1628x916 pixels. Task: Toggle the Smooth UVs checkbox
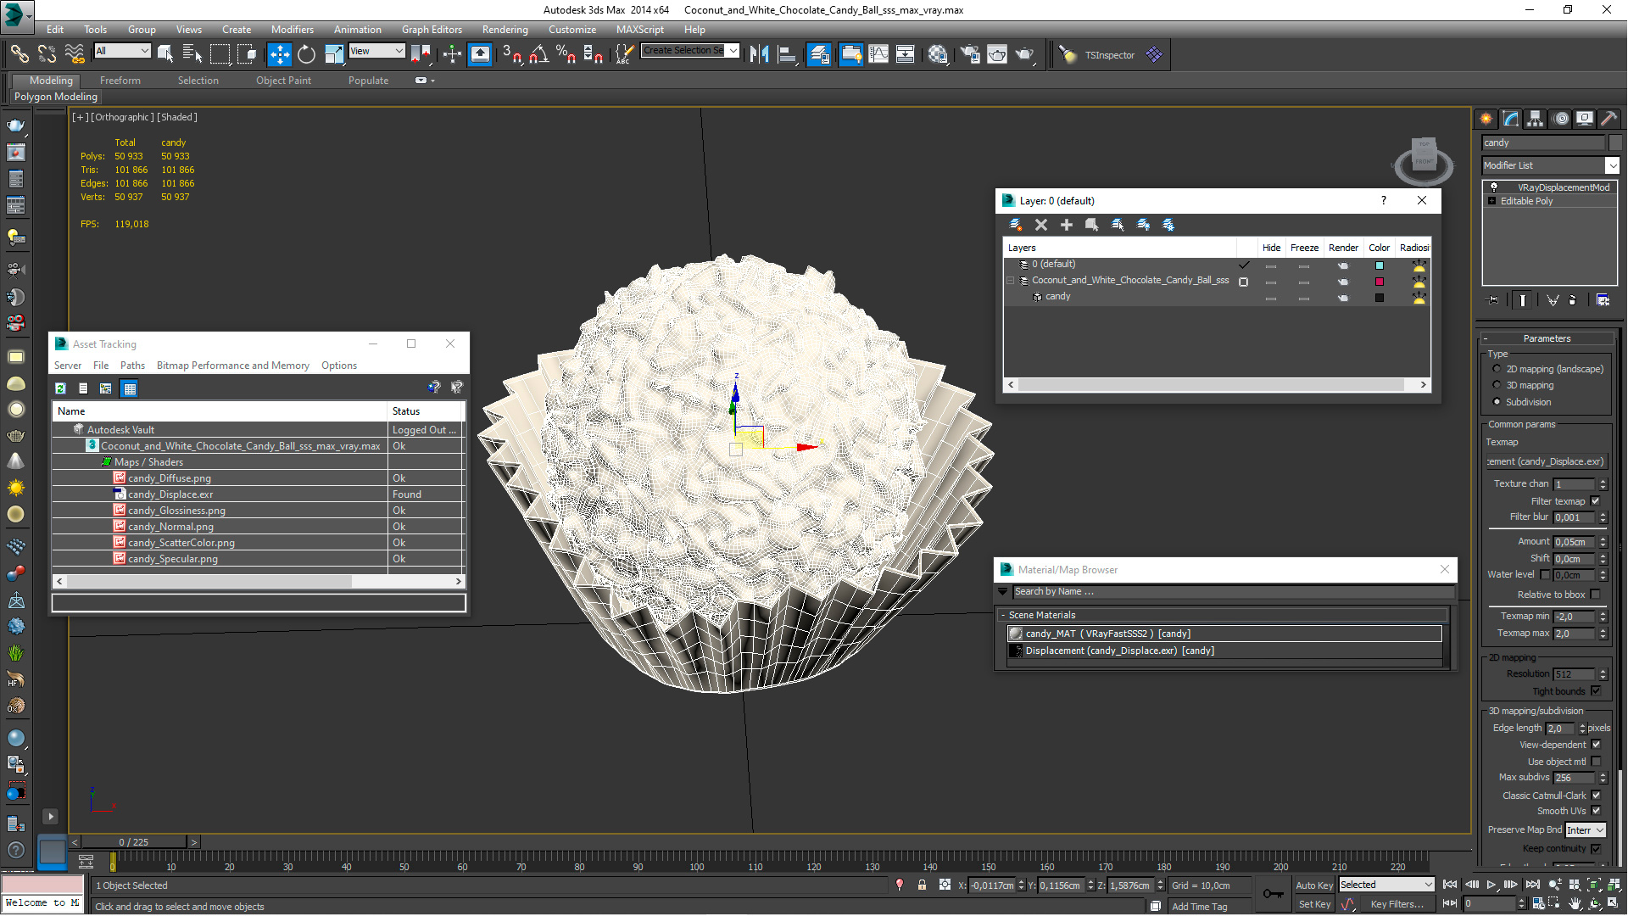point(1595,811)
